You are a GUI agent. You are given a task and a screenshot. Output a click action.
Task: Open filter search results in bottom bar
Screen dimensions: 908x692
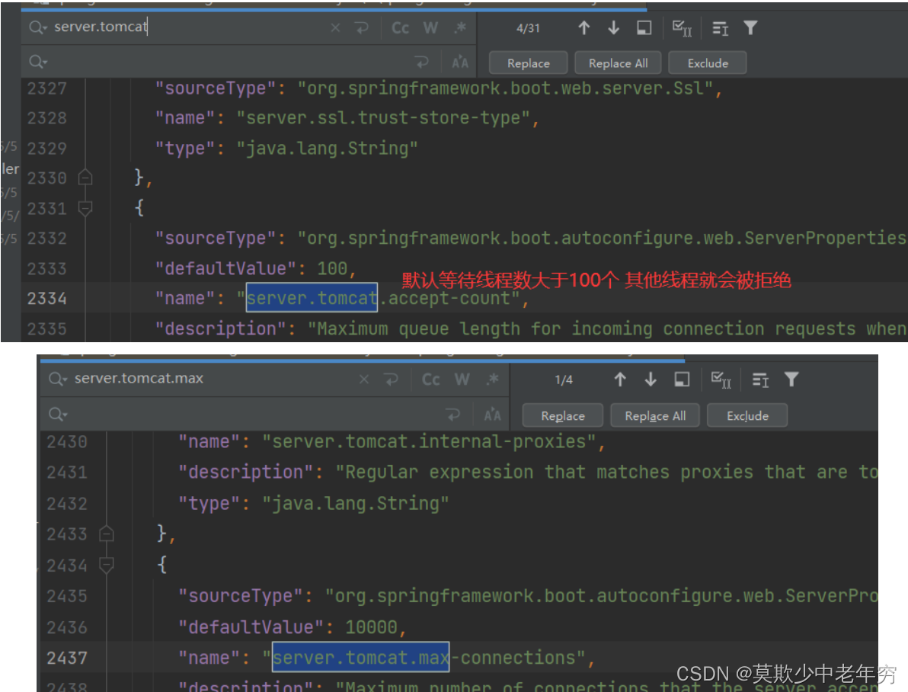point(791,380)
